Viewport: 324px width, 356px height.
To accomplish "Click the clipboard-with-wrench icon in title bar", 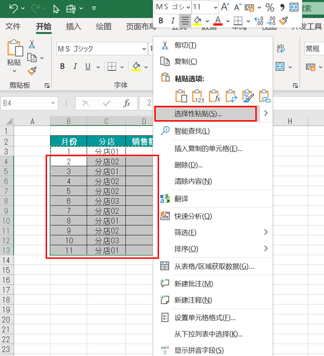I will click(71, 9).
